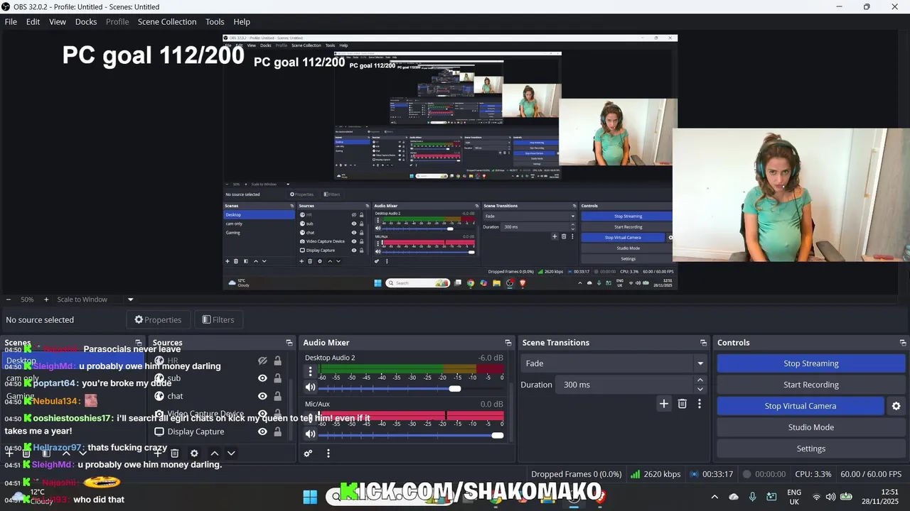Open the Fade transition dropdown
Image resolution: width=910 pixels, height=511 pixels.
coord(614,363)
